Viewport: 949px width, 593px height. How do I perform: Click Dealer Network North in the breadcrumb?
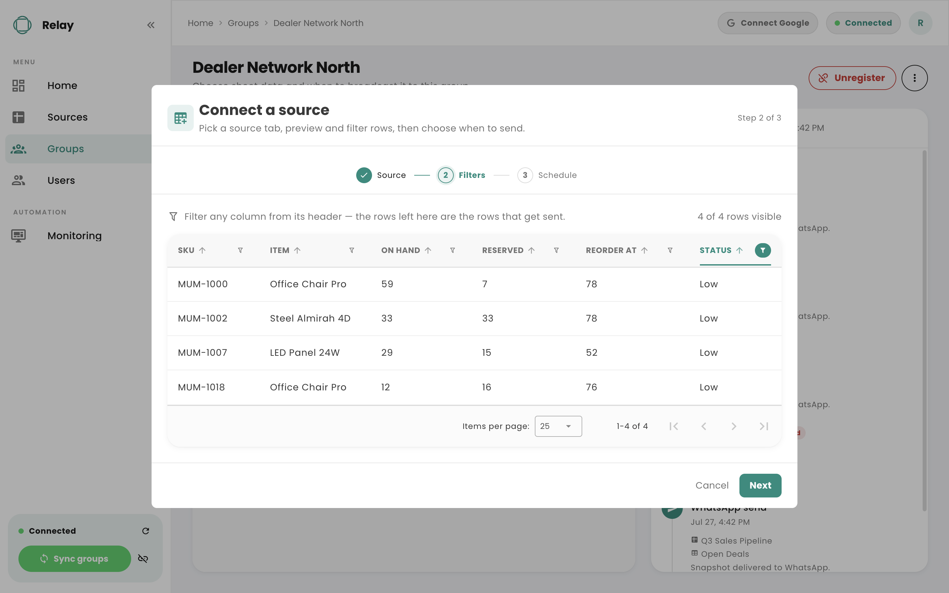tap(318, 23)
